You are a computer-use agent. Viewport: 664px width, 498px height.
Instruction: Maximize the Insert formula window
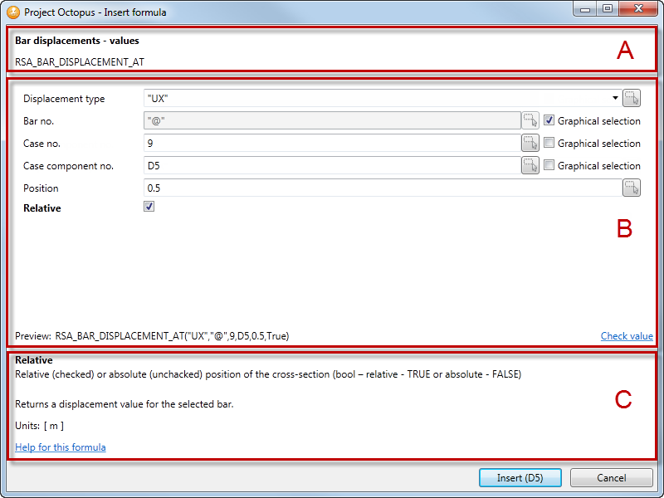point(608,9)
